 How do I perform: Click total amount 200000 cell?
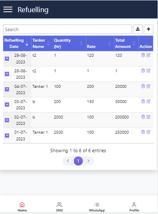(x=122, y=117)
